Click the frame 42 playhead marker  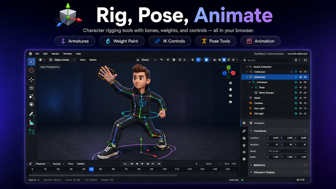pos(91,169)
